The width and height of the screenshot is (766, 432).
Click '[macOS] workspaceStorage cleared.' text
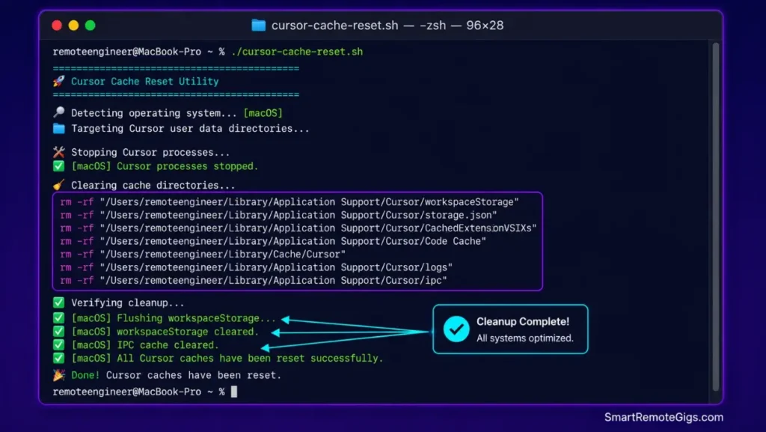point(165,332)
